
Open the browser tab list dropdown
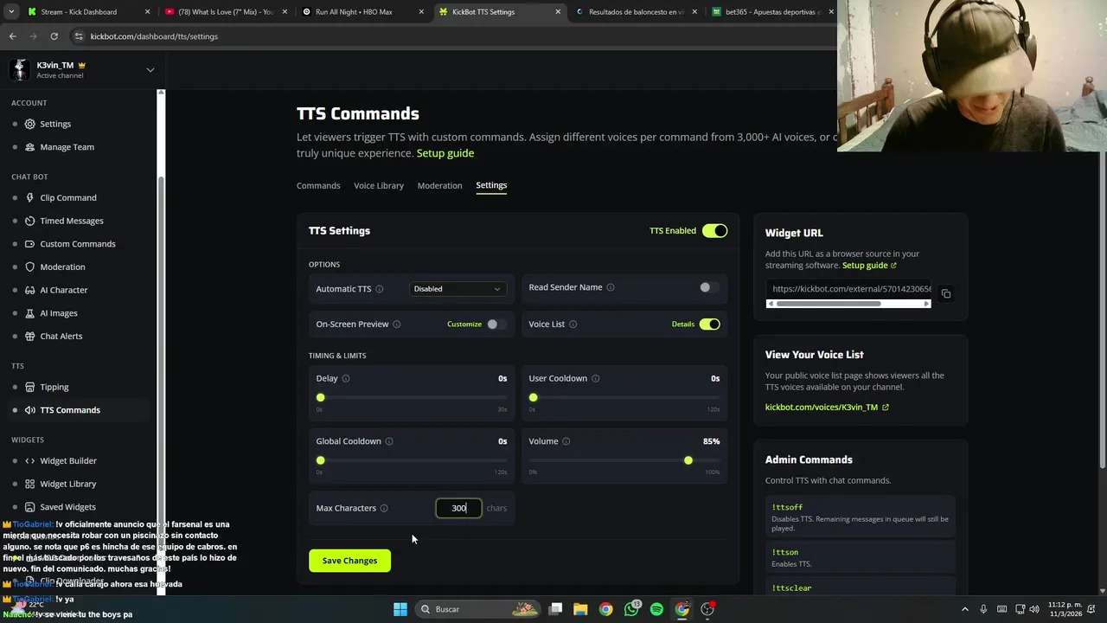11,12
